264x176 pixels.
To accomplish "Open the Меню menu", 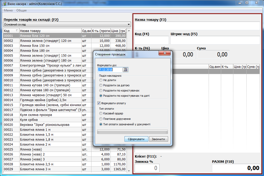I will (8, 10).
